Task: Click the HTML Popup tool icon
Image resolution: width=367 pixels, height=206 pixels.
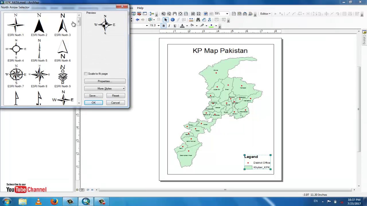Action: pyautogui.click(x=184, y=20)
